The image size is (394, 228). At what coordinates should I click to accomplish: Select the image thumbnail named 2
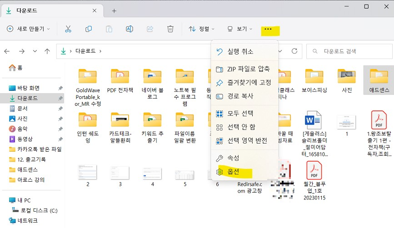[88, 176]
